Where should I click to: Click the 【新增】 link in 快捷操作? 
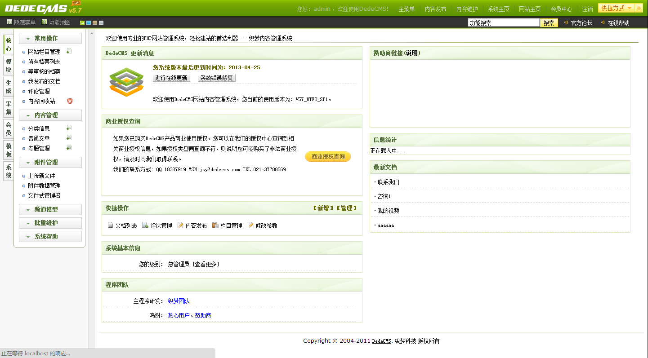tap(324, 208)
